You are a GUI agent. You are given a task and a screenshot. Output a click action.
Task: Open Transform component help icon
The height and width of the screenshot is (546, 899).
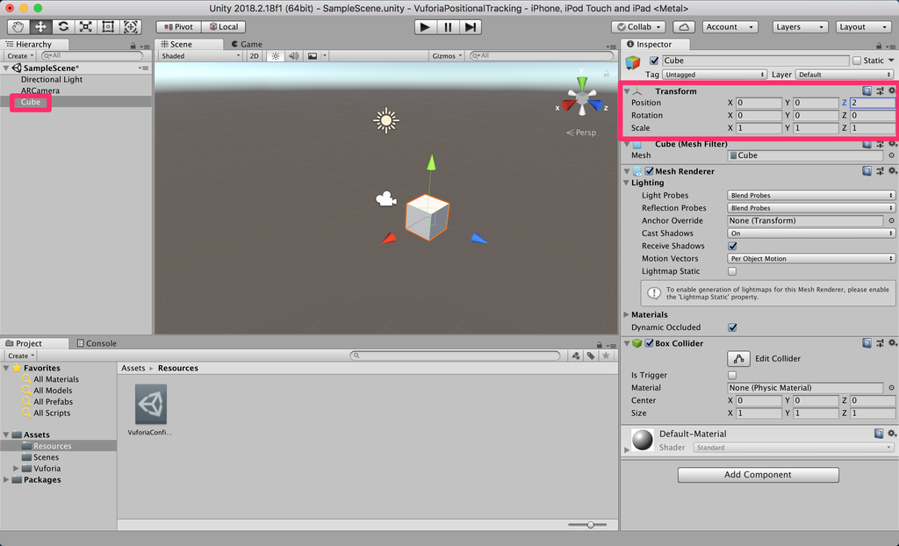pos(867,90)
